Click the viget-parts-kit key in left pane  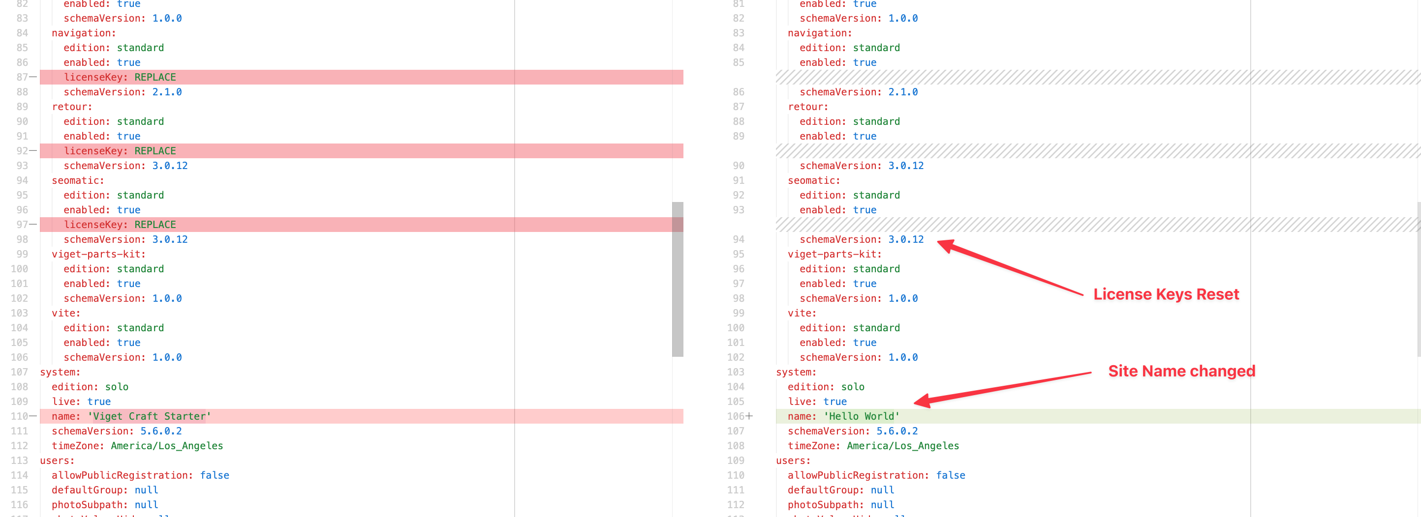point(98,254)
